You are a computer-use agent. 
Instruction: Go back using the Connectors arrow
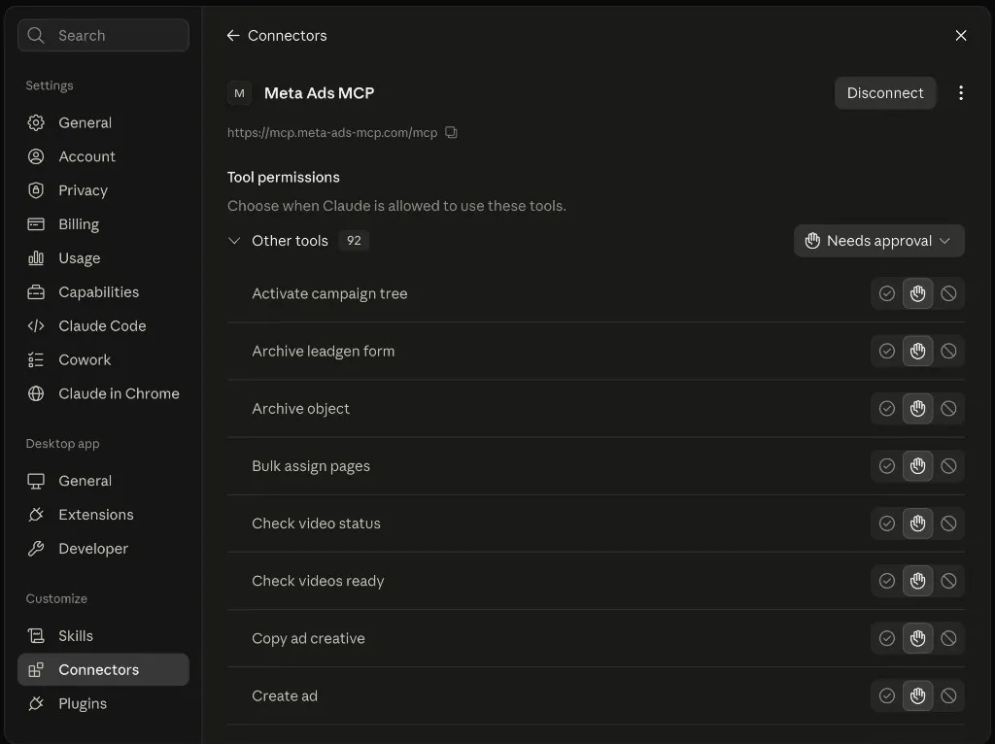pos(233,36)
